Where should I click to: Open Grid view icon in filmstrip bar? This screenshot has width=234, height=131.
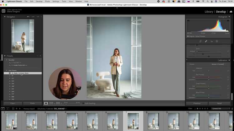[13, 109]
